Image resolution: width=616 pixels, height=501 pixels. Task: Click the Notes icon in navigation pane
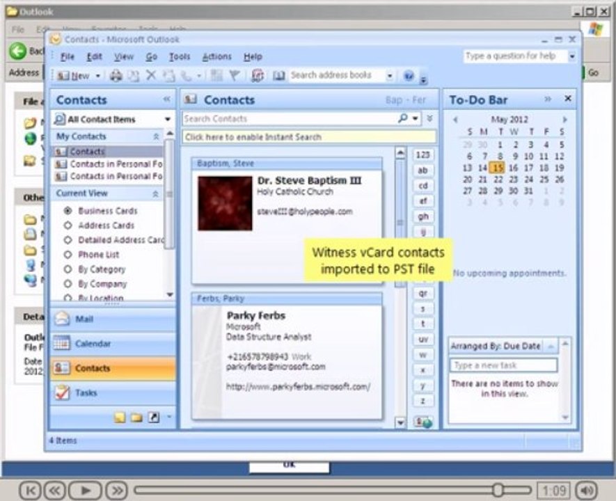120,417
